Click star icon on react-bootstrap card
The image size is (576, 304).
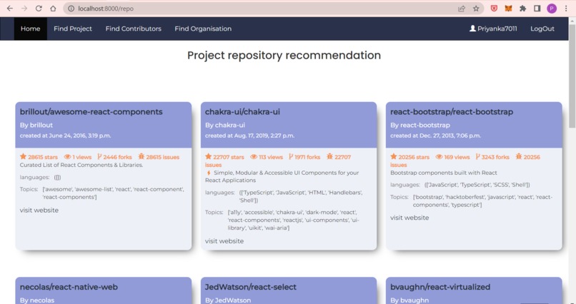pos(394,156)
